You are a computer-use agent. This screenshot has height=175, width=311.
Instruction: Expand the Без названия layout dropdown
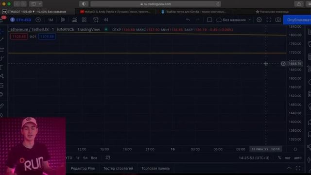pyautogui.click(x=250, y=20)
